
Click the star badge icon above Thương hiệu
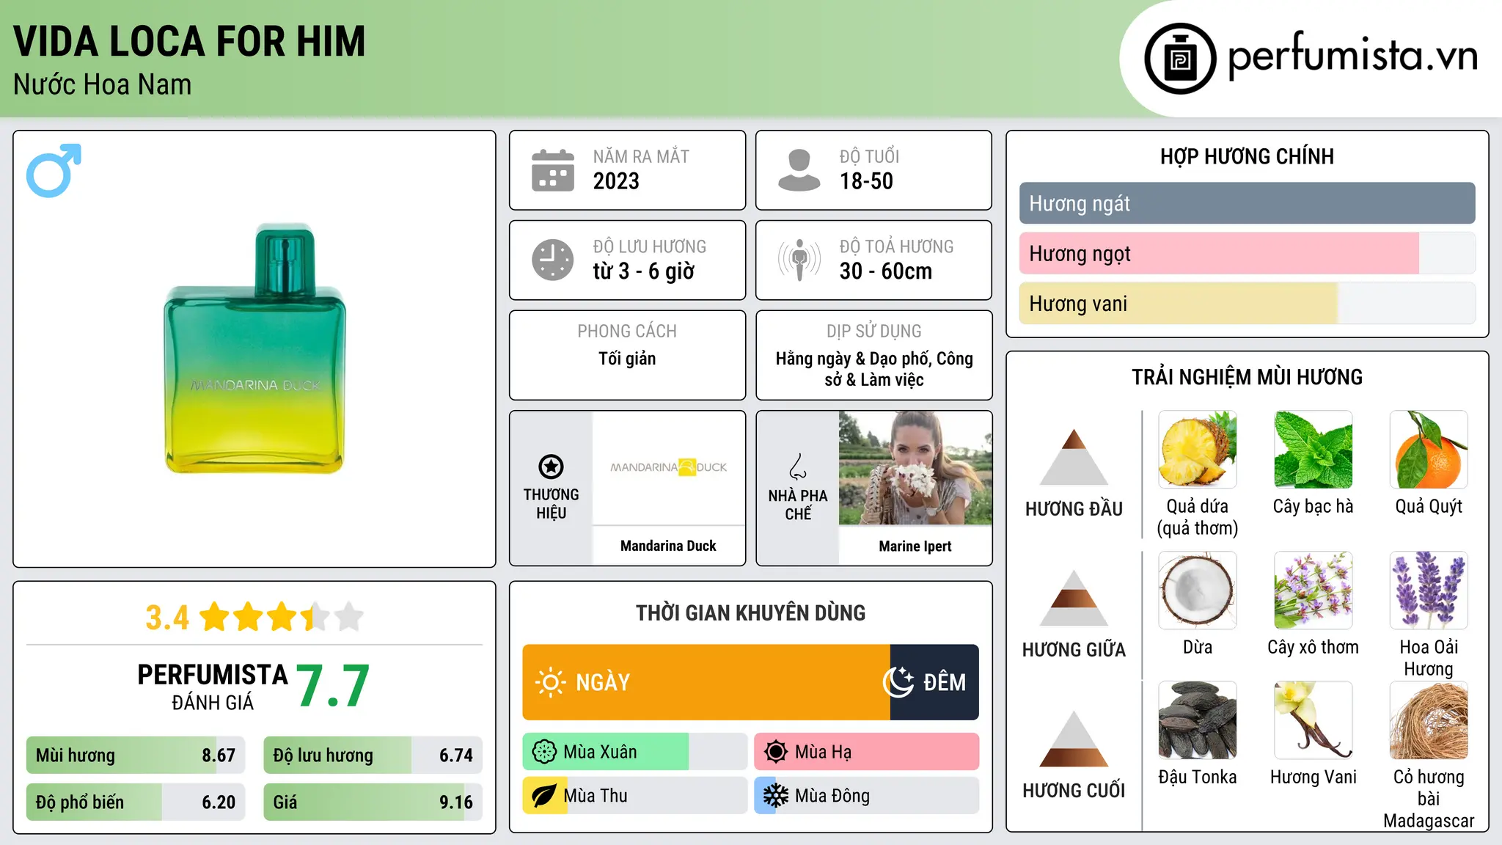click(x=551, y=467)
